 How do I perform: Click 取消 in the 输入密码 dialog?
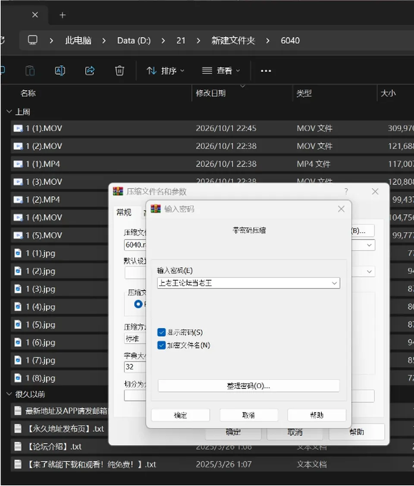coord(249,415)
